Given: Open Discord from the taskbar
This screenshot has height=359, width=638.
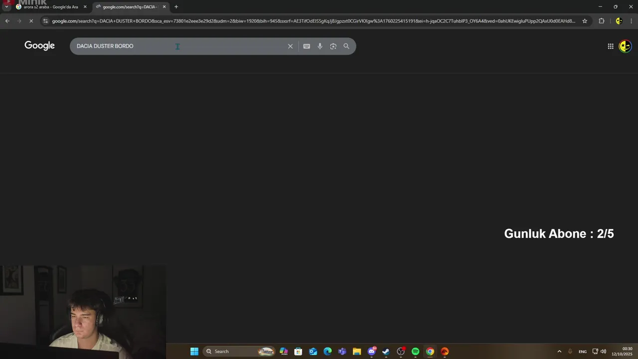Looking at the screenshot, I should 371,352.
